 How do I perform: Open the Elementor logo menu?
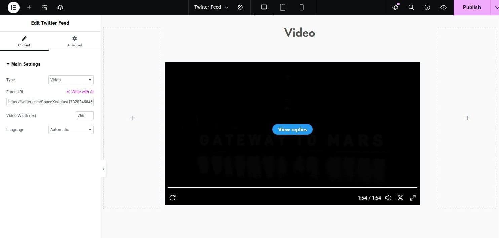13,7
